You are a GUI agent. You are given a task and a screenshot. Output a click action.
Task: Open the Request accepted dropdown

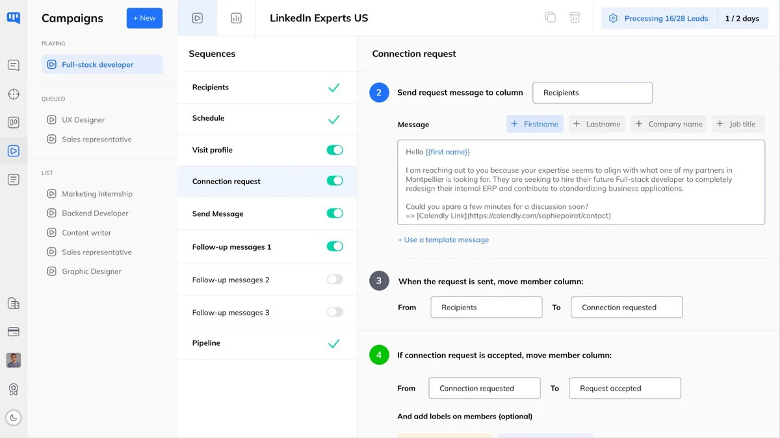pos(625,389)
